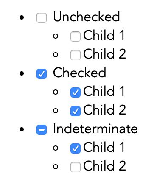Select Child 1 label under Indeterminate

[x=104, y=147]
